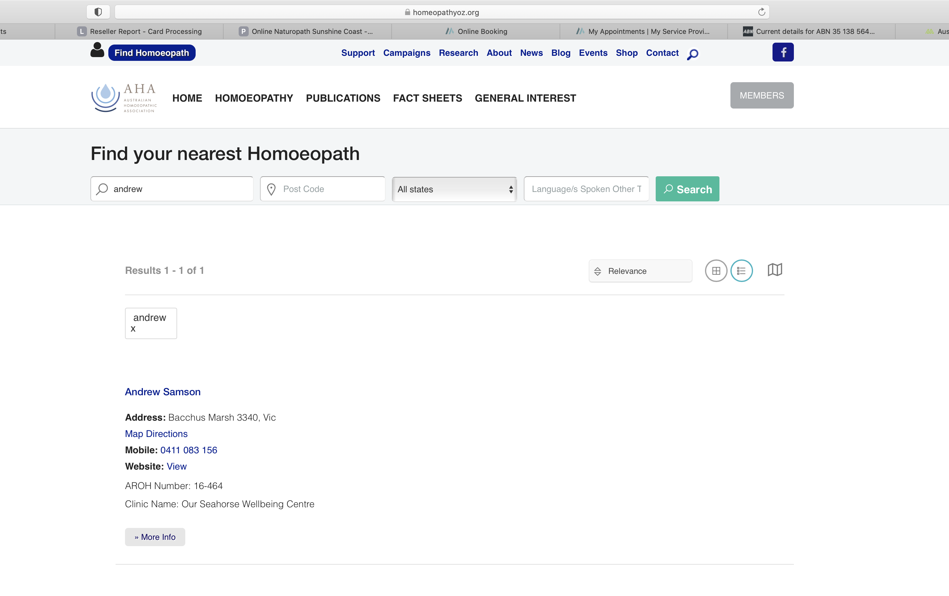The width and height of the screenshot is (949, 596).
Task: Click the MEMBERS button
Action: point(762,95)
